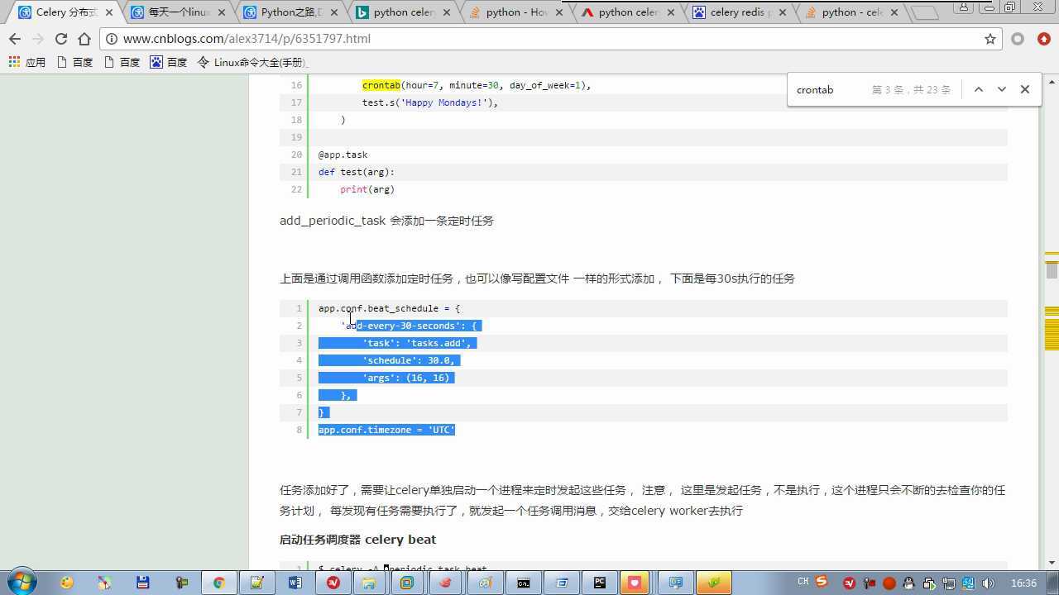Open the file explorer taskbar icon
Image resolution: width=1059 pixels, height=595 pixels.
[369, 583]
